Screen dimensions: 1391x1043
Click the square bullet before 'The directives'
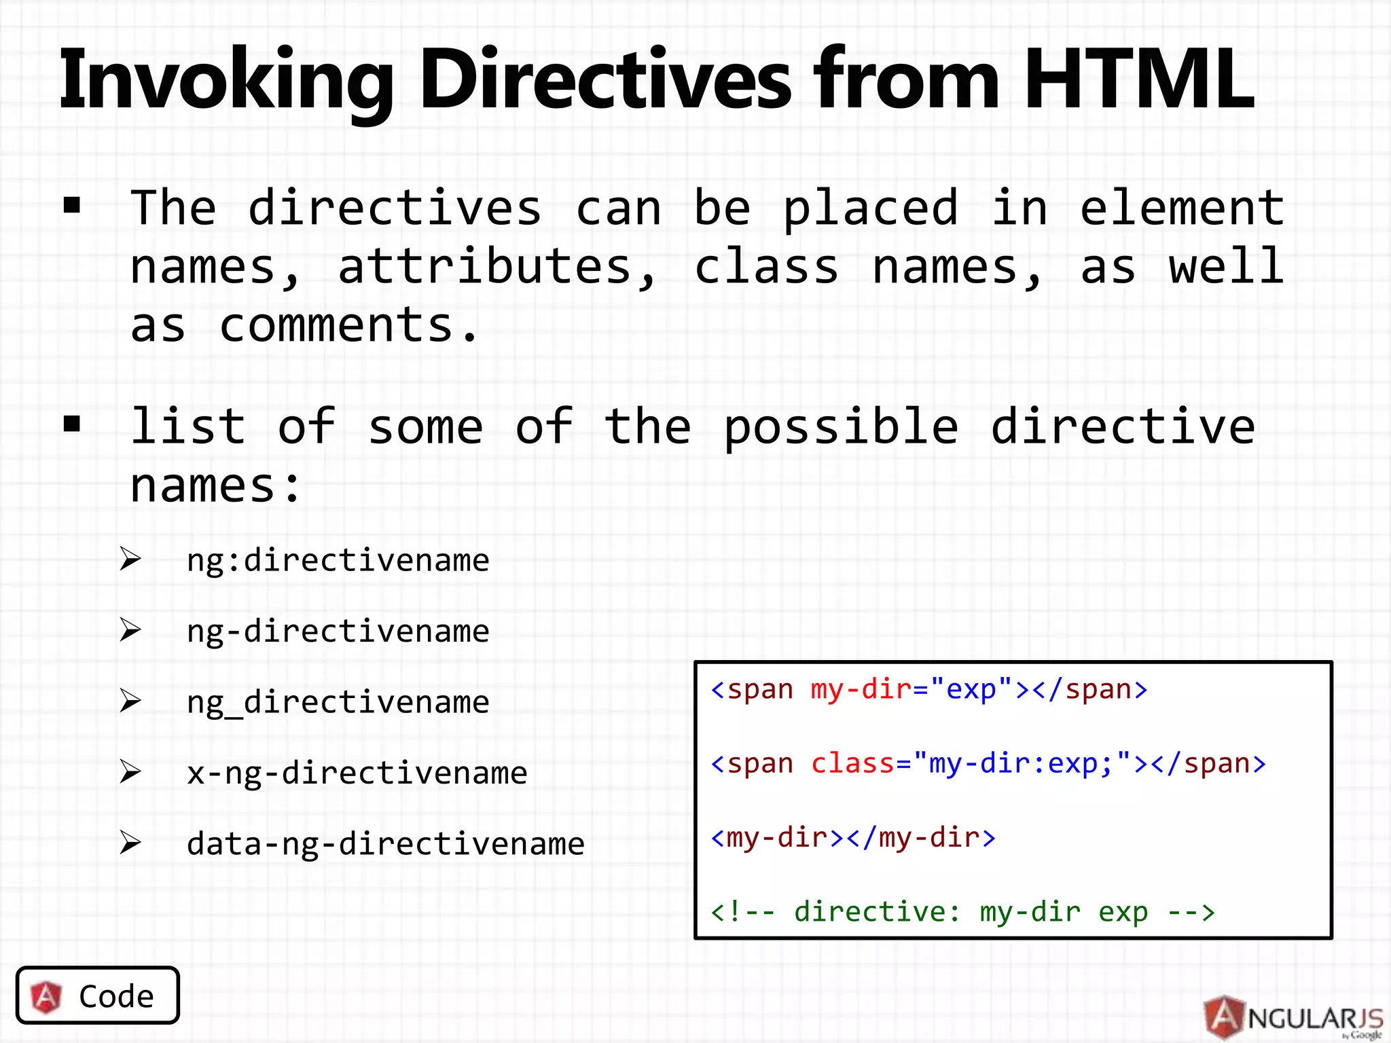(x=72, y=205)
